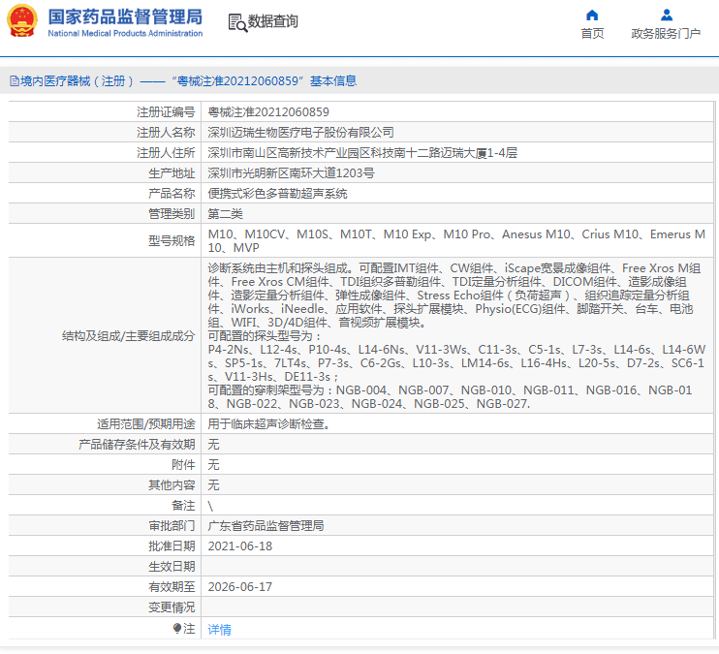Screen dimensions: 719x654
Task: Select the model list starting M10、M10CV
Action: (456, 241)
